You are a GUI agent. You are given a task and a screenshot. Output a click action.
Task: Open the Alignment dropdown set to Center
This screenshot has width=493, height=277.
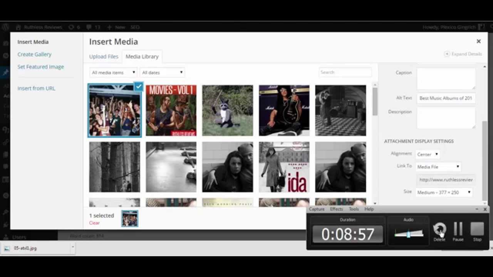pyautogui.click(x=428, y=154)
